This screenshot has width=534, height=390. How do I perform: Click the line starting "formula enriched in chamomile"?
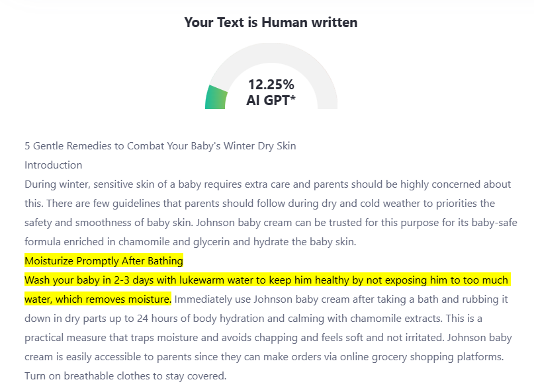[x=191, y=241]
